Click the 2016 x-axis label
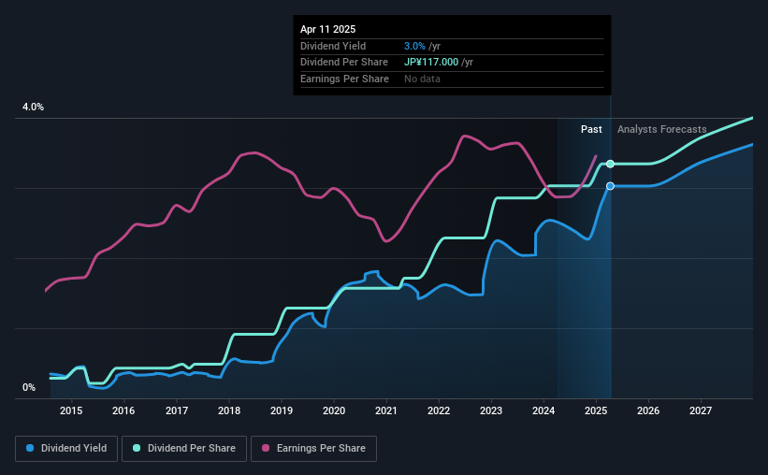 (123, 410)
